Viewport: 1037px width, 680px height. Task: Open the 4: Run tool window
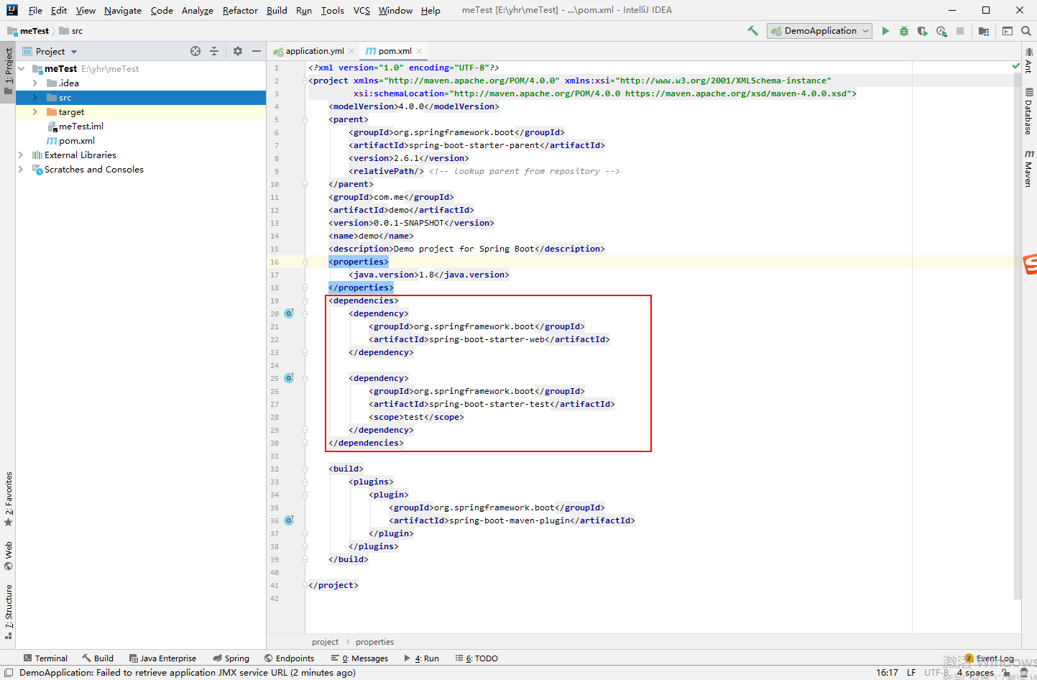[x=422, y=658]
